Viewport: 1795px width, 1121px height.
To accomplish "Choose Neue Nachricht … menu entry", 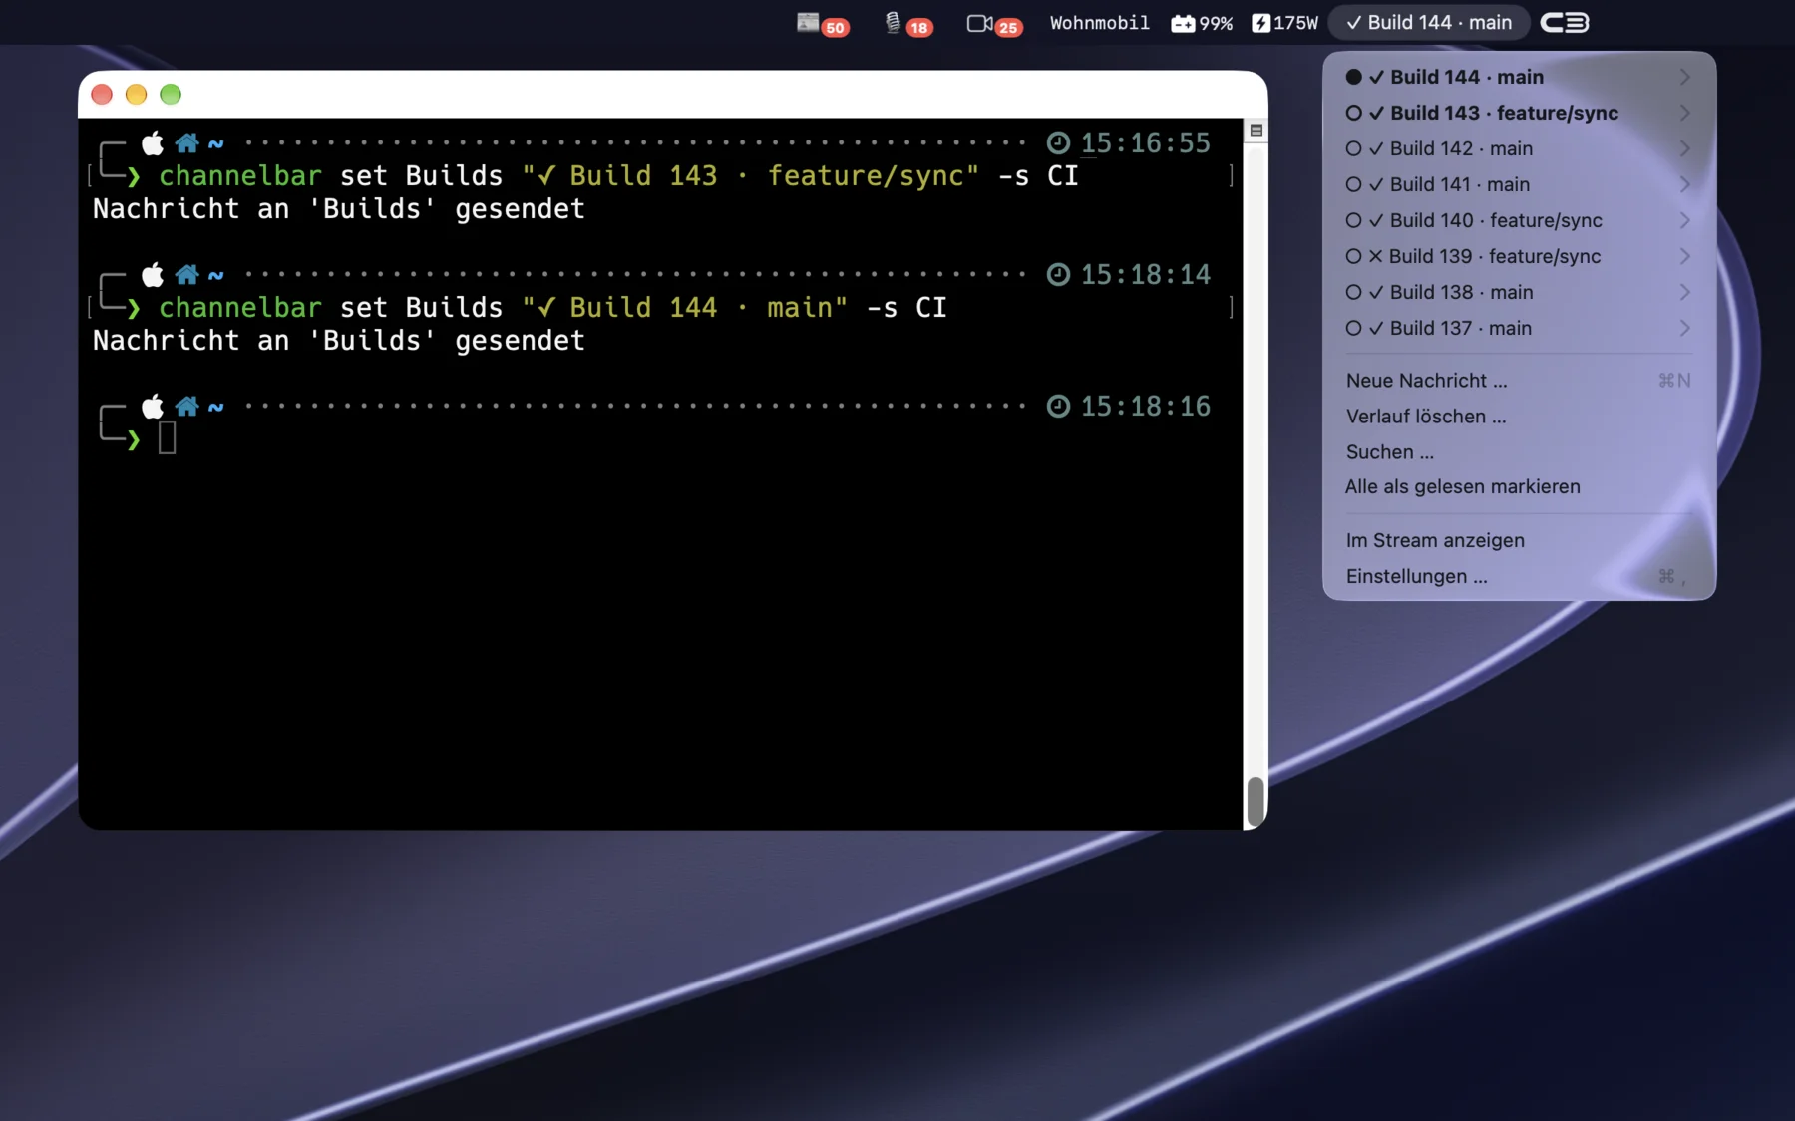I will pyautogui.click(x=1519, y=381).
